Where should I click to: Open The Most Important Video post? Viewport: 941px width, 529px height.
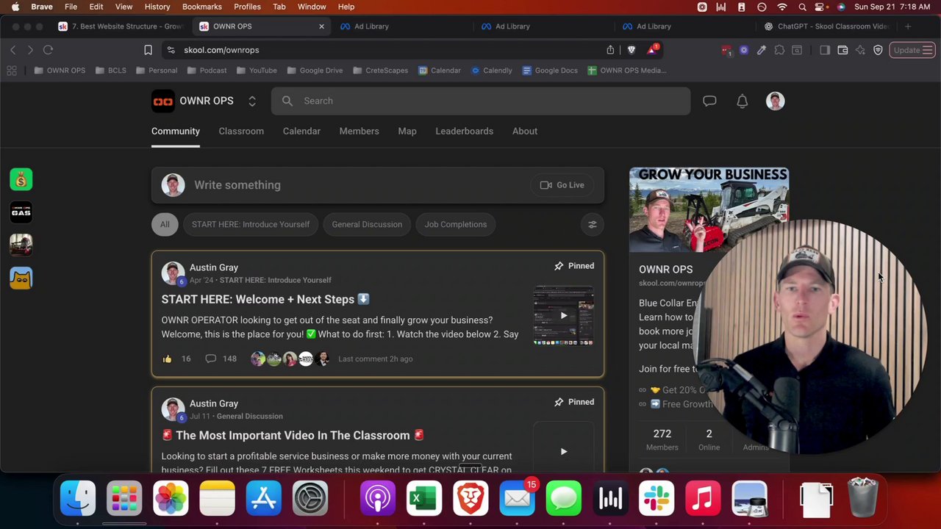tap(293, 436)
